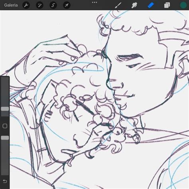The height and width of the screenshot is (189, 189).
Task: Select the Brush tool
Action: click(118, 5)
